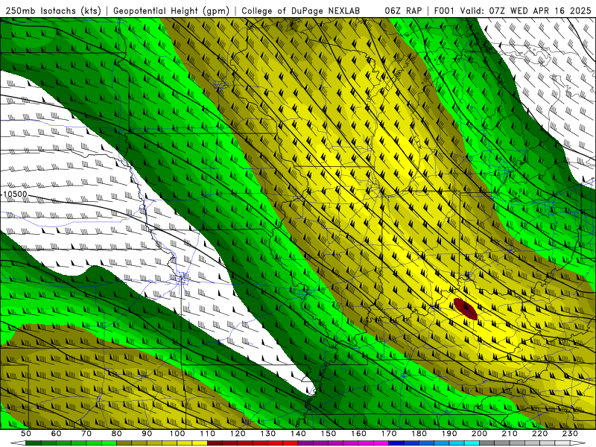Click the '130' color bar label
596x447 pixels.
pos(267,434)
